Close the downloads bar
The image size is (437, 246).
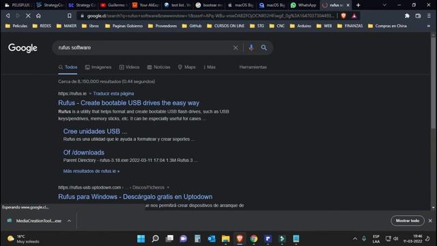pos(430,221)
